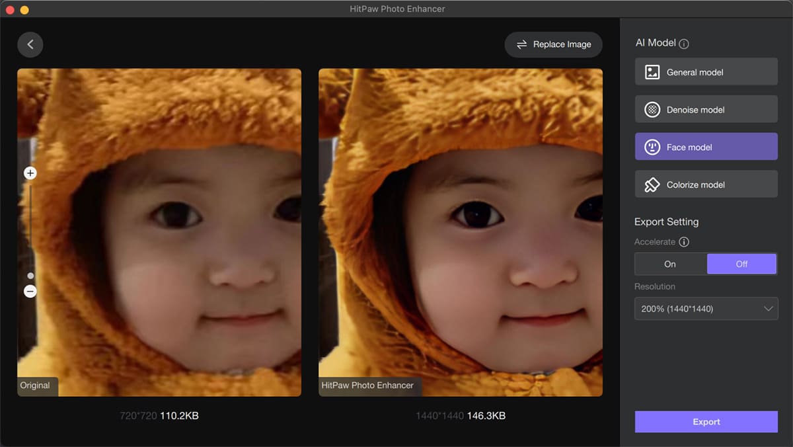Viewport: 793px width, 447px height.
Task: Choose the General model
Action: (x=706, y=72)
